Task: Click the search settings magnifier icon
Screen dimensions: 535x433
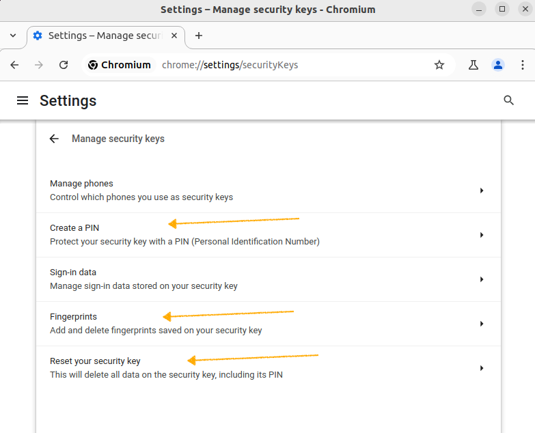Action: click(508, 100)
